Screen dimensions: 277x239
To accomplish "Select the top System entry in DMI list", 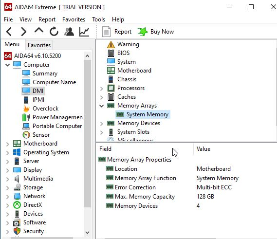I will (126, 62).
